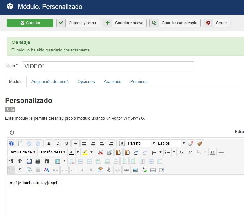The height and width of the screenshot is (216, 244).
Task: Expand the table insert arrow
Action: (x=64, y=161)
